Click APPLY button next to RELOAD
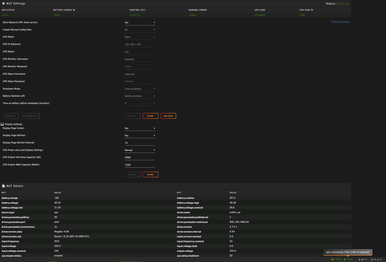The width and height of the screenshot is (386, 262). pos(132,116)
